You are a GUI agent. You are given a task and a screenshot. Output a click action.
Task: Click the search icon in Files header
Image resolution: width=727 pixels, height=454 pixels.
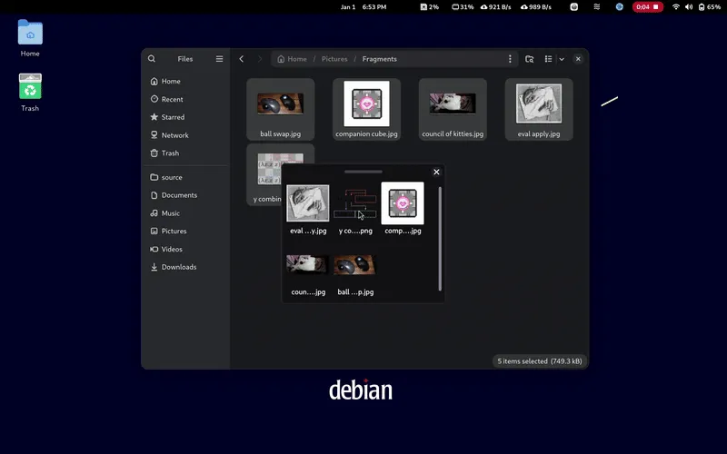[x=152, y=59]
